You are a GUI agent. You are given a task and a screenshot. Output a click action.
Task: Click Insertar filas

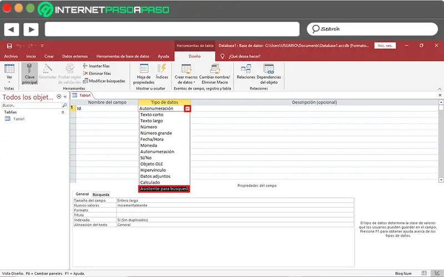tap(96, 66)
